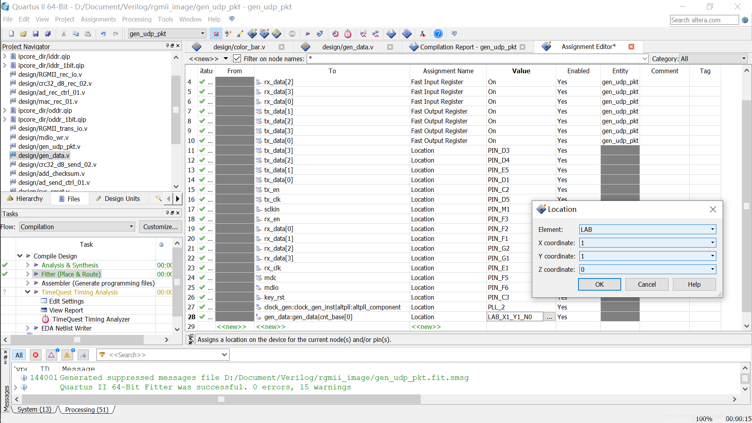
Task: Switch to the Design Units tab
Action: coord(118,199)
